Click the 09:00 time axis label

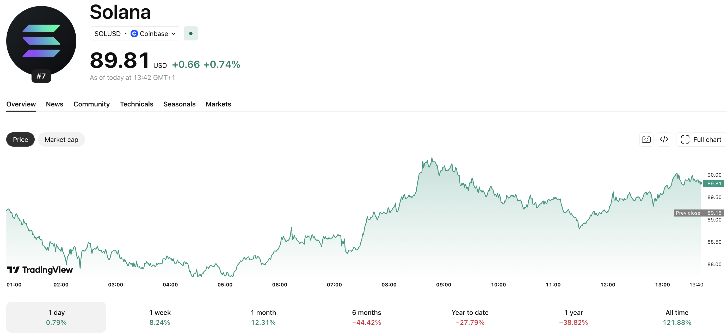[444, 285]
